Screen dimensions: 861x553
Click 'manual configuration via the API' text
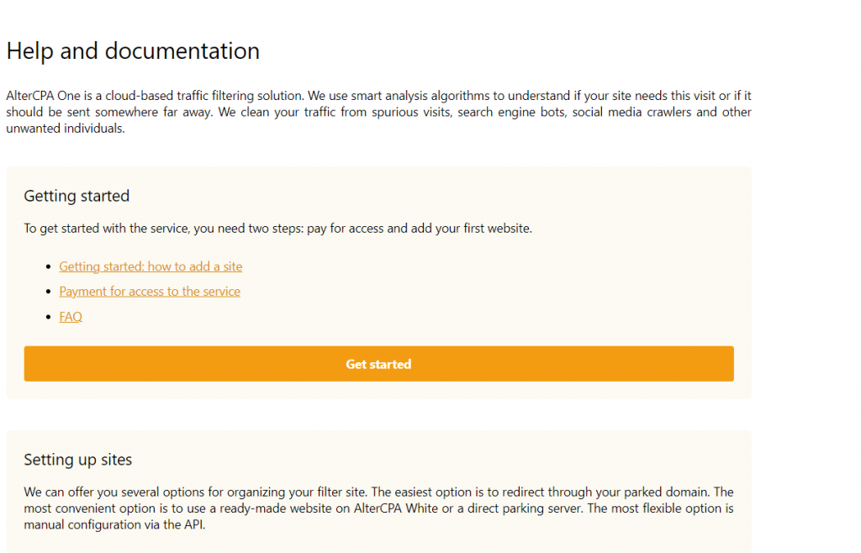[x=114, y=524]
